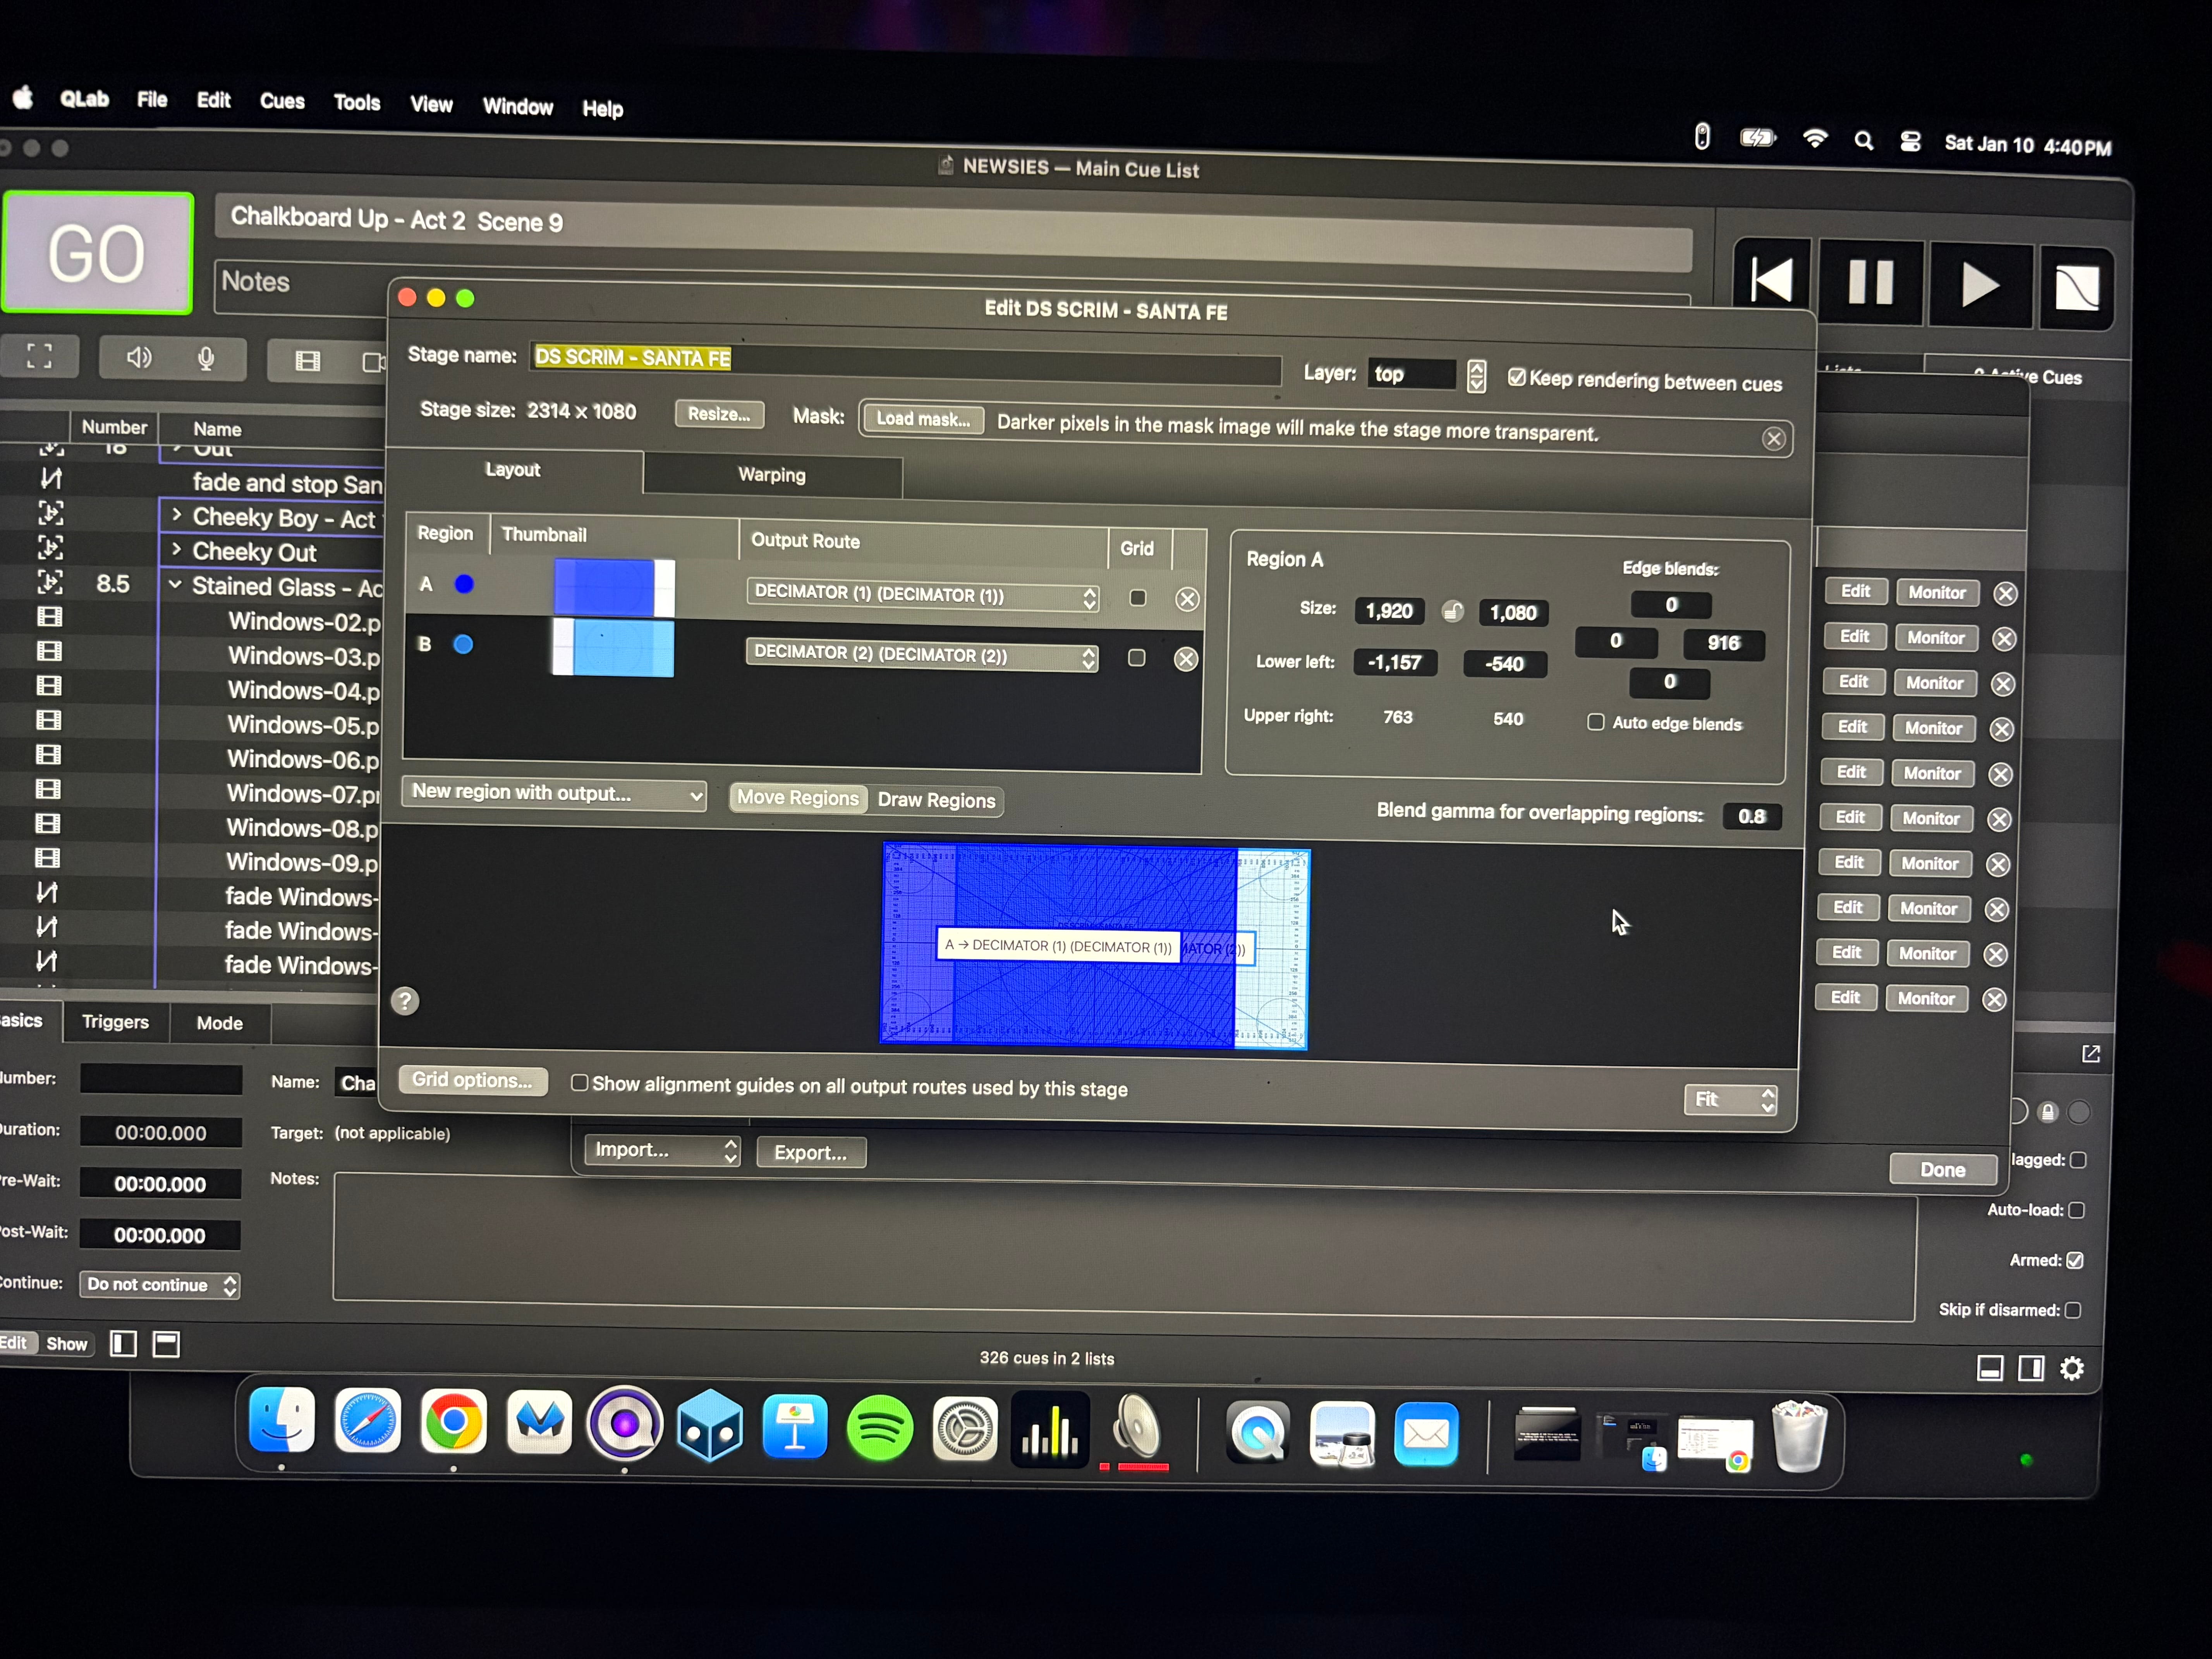The height and width of the screenshot is (1659, 2212).
Task: Remove Region B using its X icon
Action: (1186, 659)
